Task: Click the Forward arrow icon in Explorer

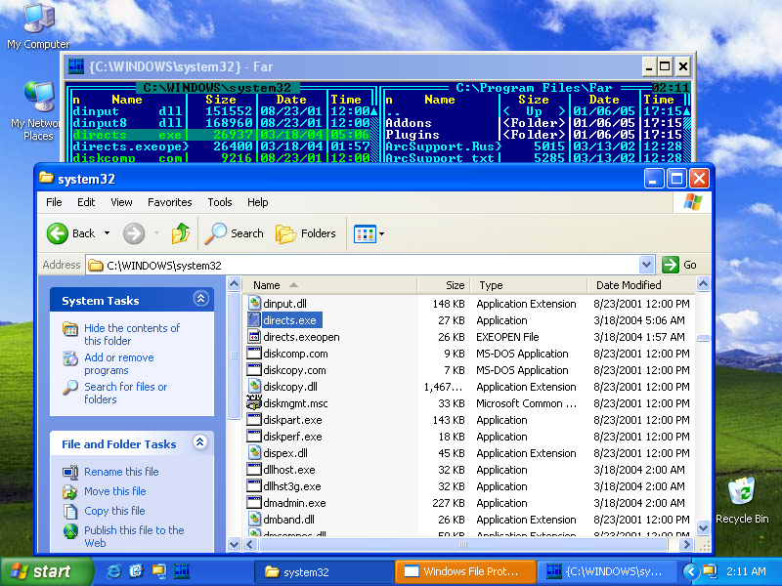Action: [x=134, y=233]
